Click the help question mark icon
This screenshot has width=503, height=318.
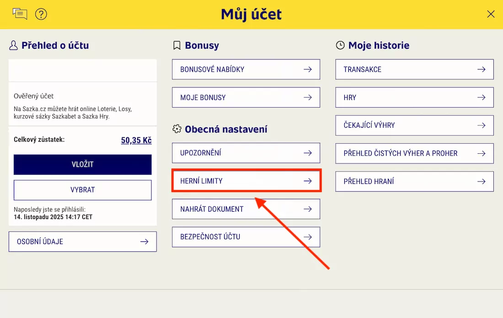pyautogui.click(x=41, y=14)
